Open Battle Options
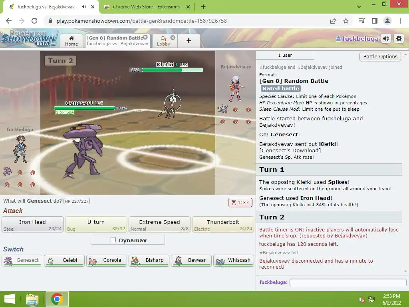 click(x=380, y=57)
